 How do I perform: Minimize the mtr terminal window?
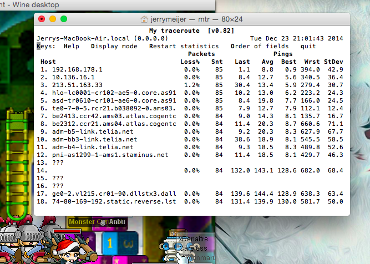coord(53,19)
